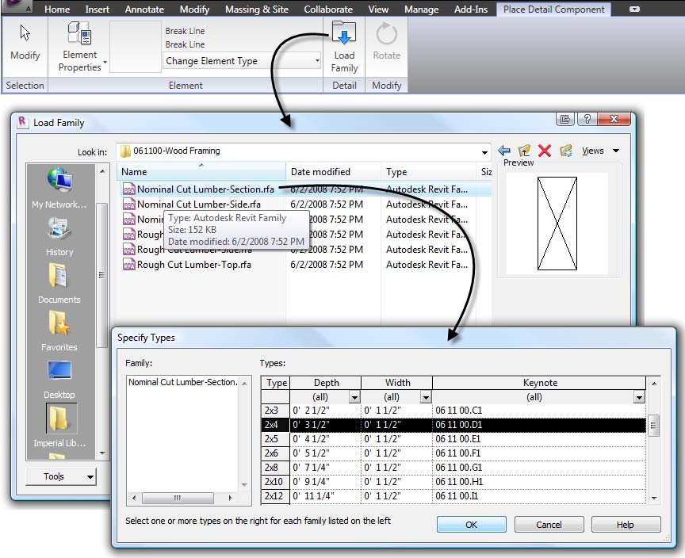Click the ribbon minimize toggle icon
This screenshot has height=558, width=685.
coord(635,10)
